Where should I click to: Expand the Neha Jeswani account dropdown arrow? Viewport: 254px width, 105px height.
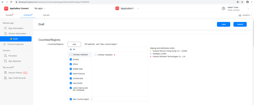[248, 9]
